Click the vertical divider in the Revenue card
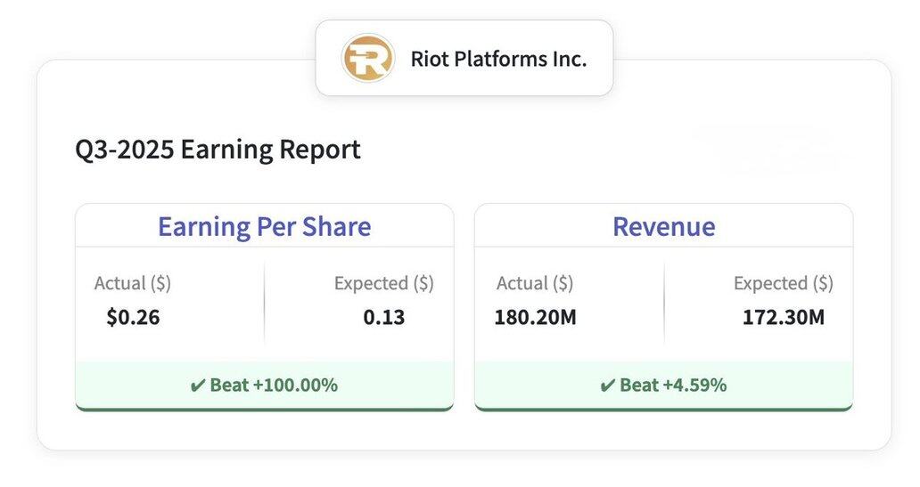 coord(664,303)
